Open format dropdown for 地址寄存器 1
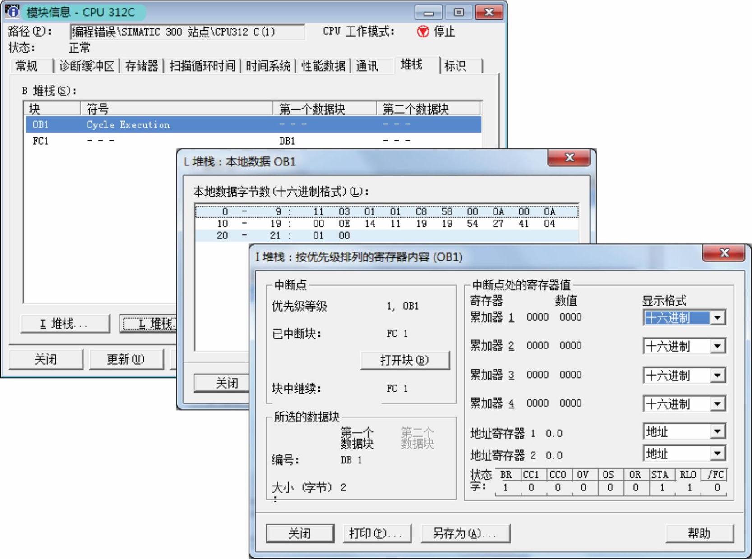 click(717, 431)
